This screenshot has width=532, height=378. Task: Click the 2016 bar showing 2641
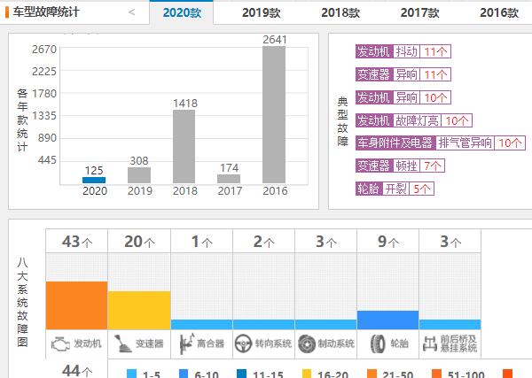(x=274, y=115)
